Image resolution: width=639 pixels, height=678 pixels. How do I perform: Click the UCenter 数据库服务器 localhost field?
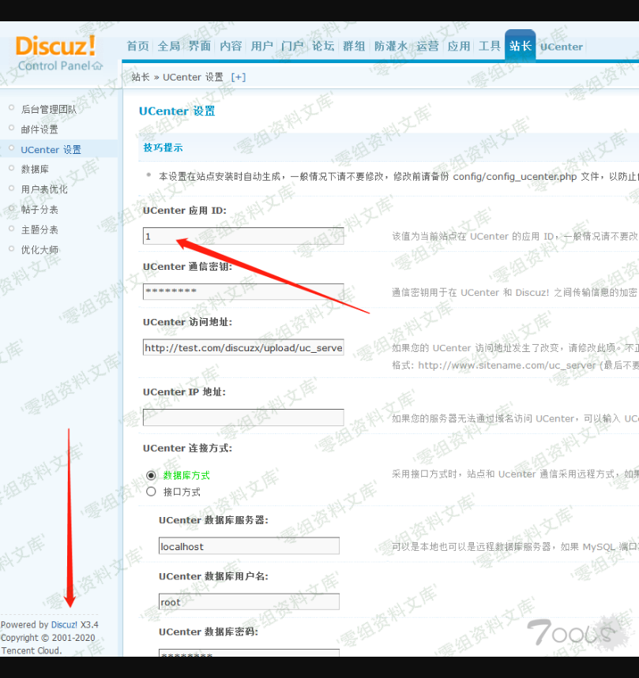[x=248, y=546]
